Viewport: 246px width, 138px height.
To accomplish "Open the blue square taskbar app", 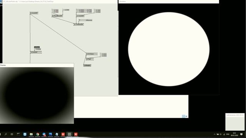I will pyautogui.click(x=50, y=134).
